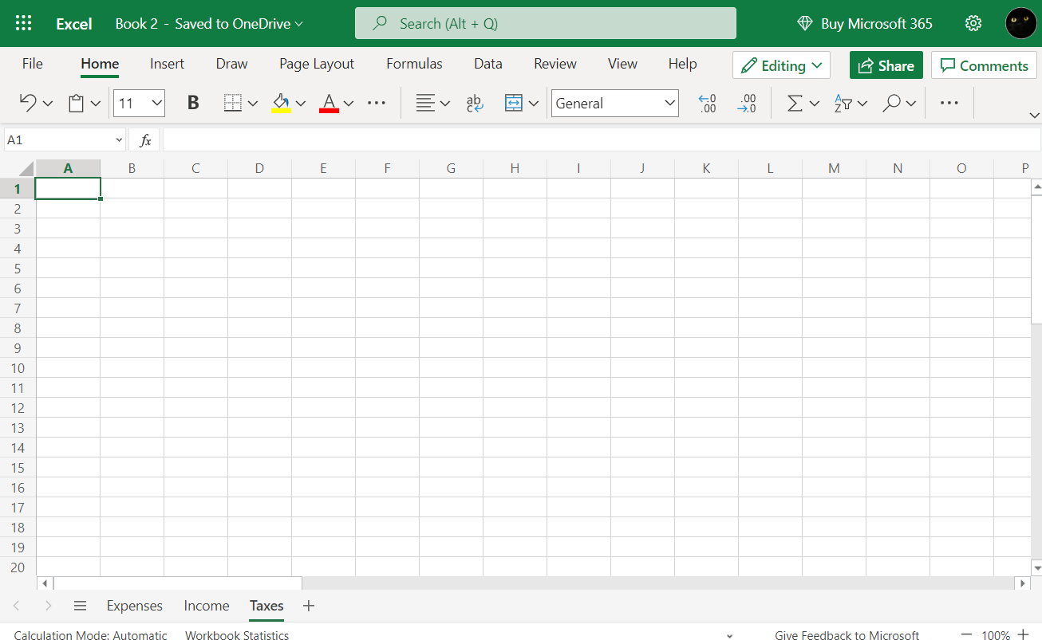Viewport: 1042px width, 640px height.
Task: Click the Merge Cells icon
Action: [514, 103]
